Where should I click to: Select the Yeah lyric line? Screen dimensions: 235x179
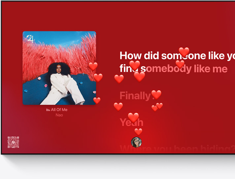(131, 122)
